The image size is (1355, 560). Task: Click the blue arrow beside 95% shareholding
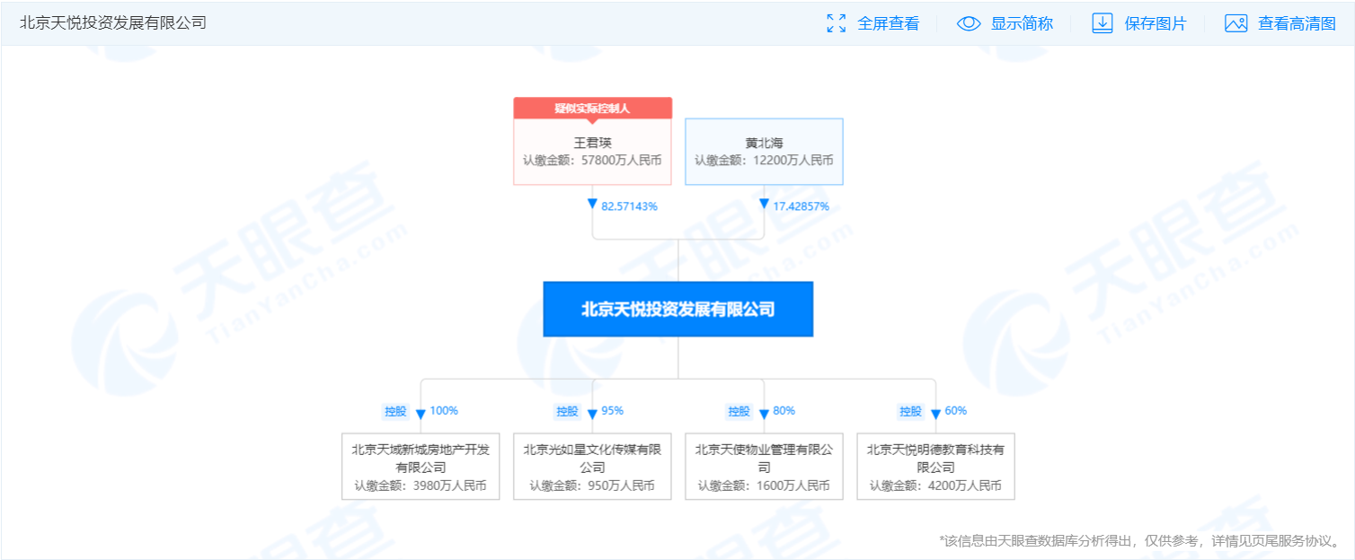(x=591, y=412)
